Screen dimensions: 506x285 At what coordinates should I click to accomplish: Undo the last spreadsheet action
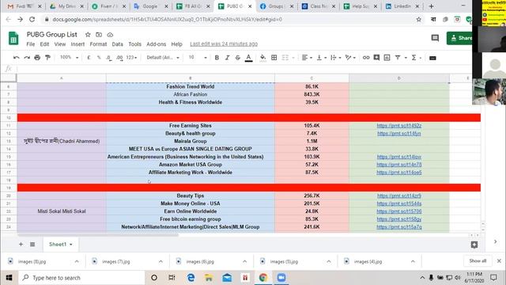click(16, 58)
